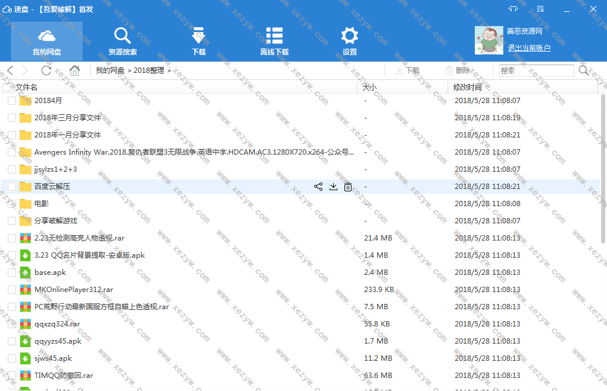Image resolution: width=607 pixels, height=391 pixels.
Task: Toggle the select-all checkbox in header
Action: coord(7,87)
